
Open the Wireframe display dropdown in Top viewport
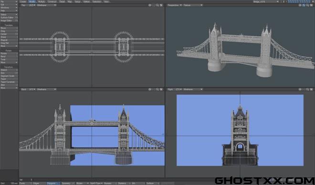[x=46, y=5]
